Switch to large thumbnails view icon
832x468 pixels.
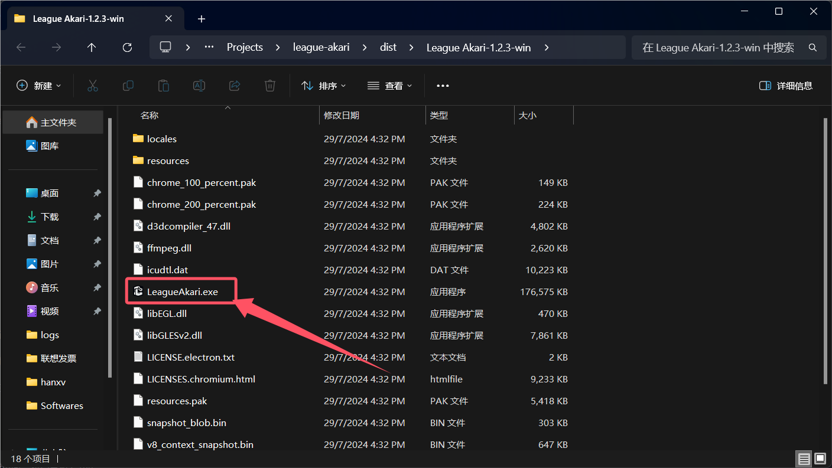tap(820, 459)
